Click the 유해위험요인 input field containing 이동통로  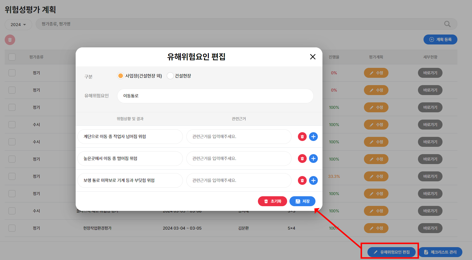[x=215, y=96]
